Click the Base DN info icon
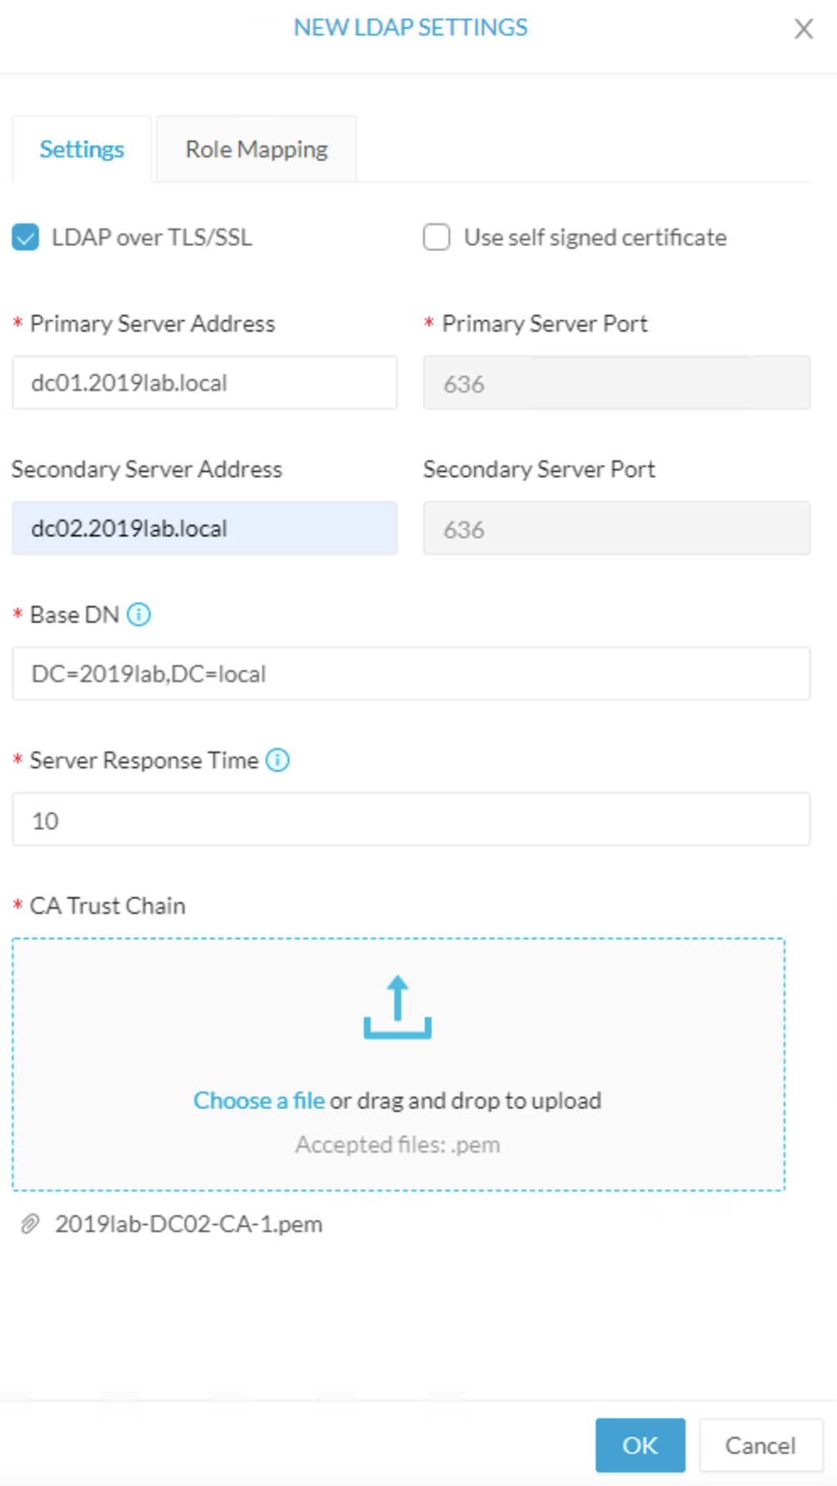Viewport: 837px width, 1486px height. [x=138, y=615]
